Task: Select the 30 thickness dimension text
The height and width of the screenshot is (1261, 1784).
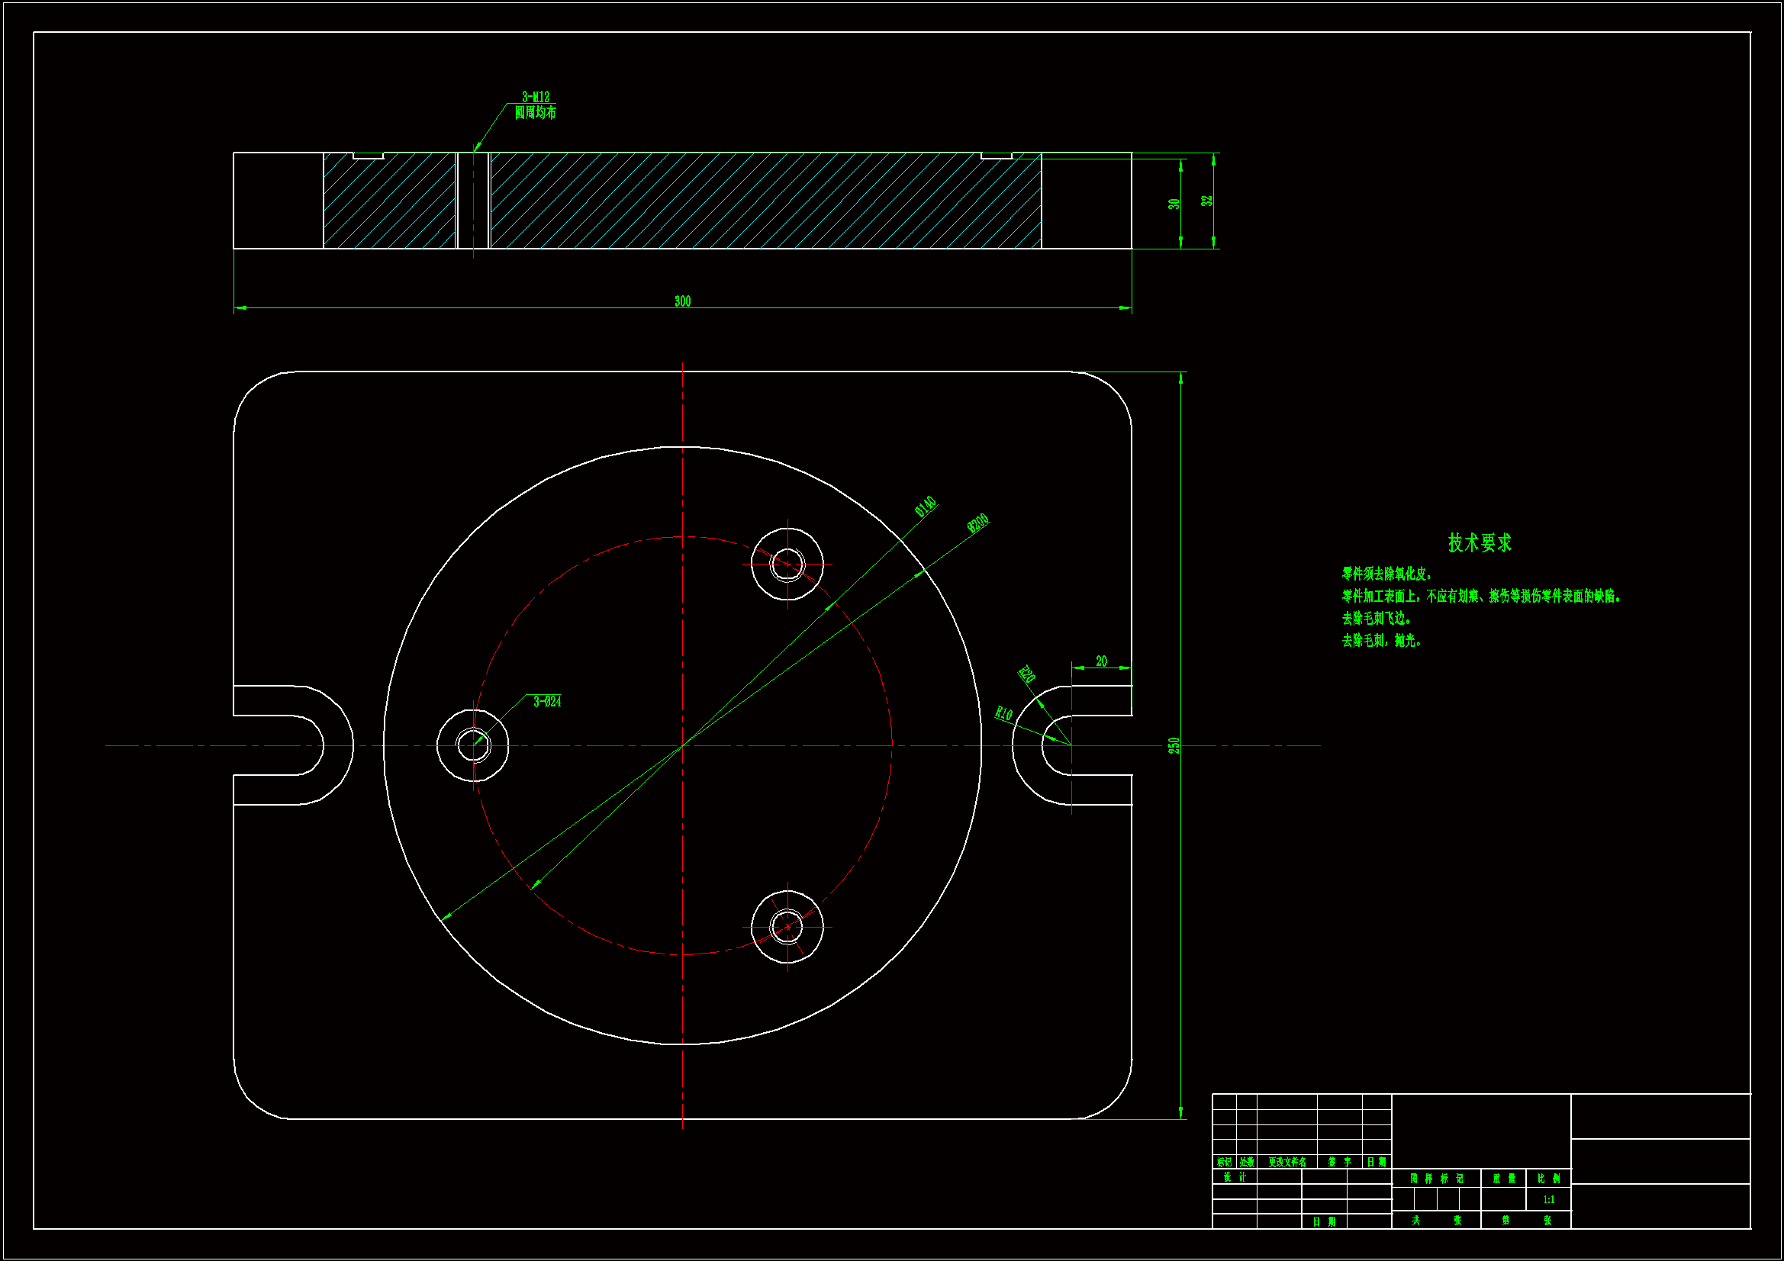Action: (1174, 204)
